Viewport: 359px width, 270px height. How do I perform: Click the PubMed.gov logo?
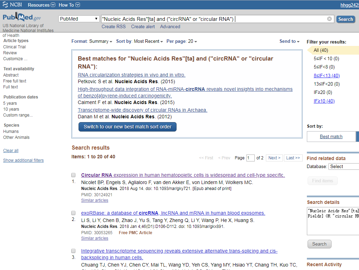pyautogui.click(x=22, y=17)
